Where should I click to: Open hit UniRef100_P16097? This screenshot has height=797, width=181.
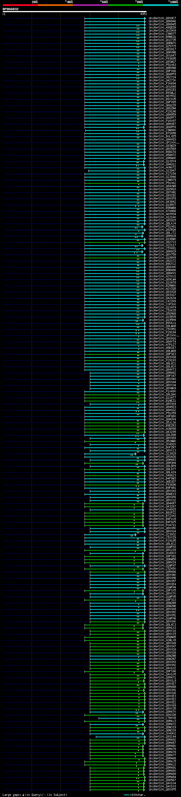(162, 121)
